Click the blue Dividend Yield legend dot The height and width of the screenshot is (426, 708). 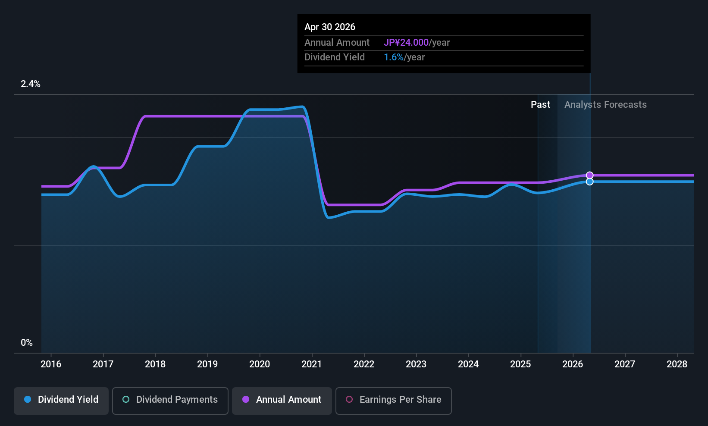(x=28, y=399)
